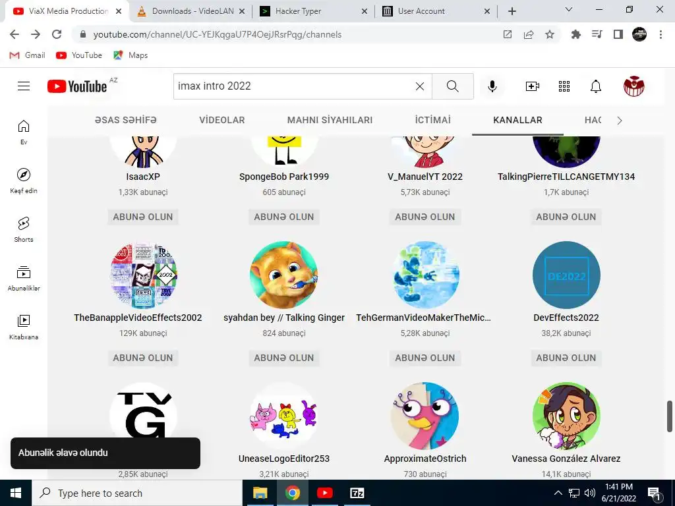Open the Windows Start menu
This screenshot has height=506, width=675.
click(16, 493)
